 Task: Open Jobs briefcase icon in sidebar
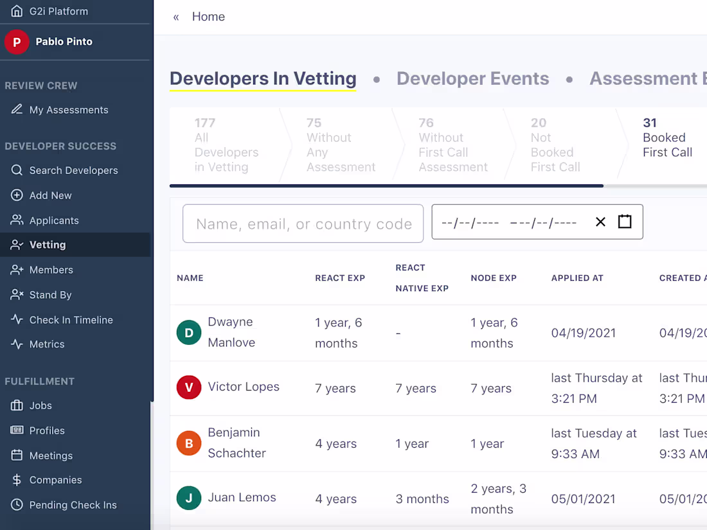tap(17, 405)
